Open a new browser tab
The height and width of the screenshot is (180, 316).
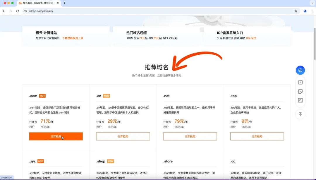point(64,3)
